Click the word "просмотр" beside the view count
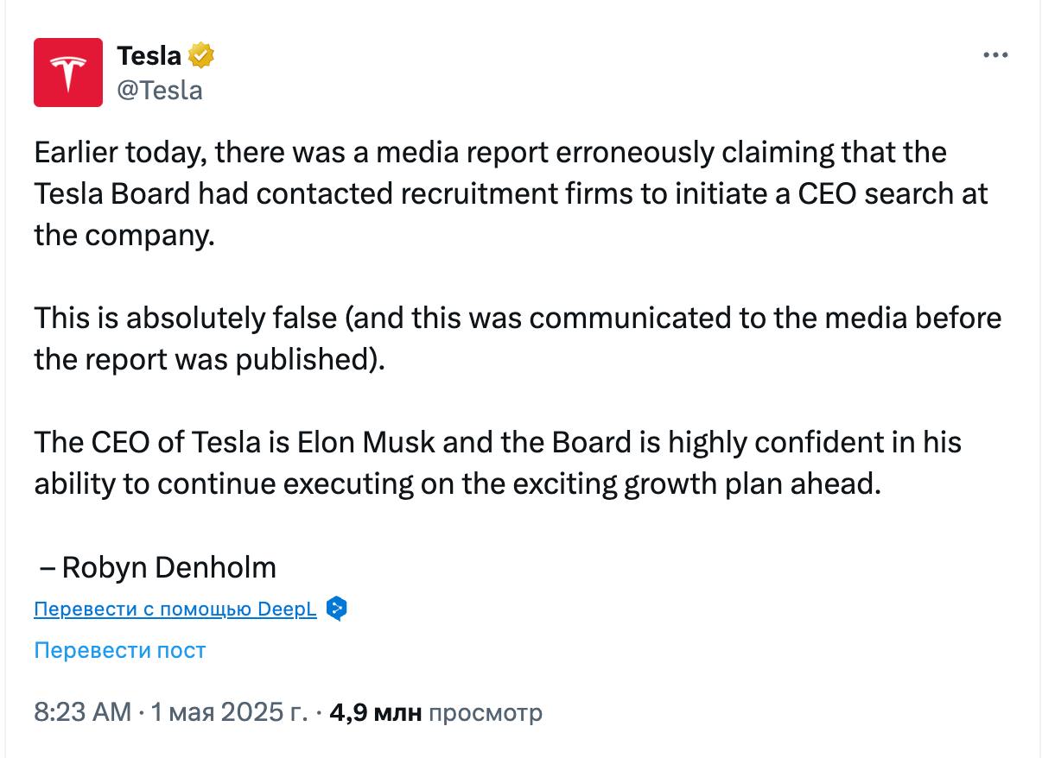1042x758 pixels. coord(486,713)
